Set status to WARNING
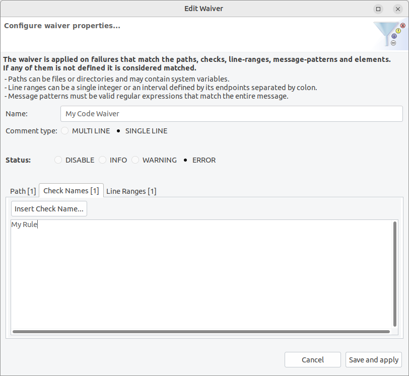The image size is (409, 376). tap(135, 160)
